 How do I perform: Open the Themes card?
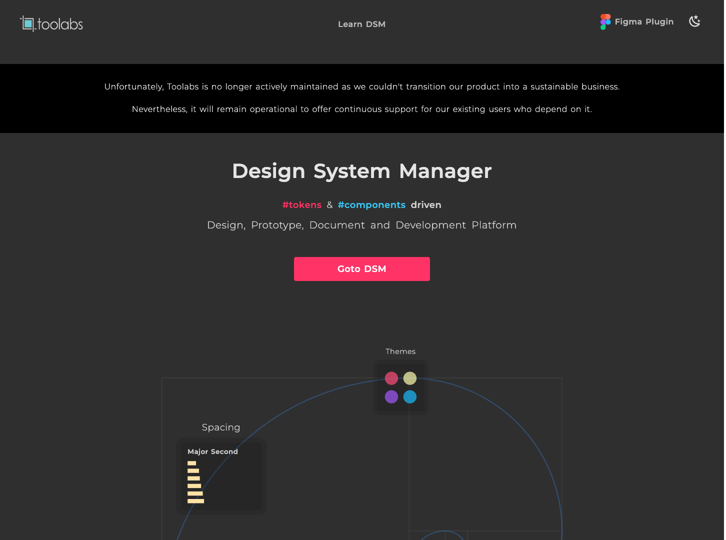click(400, 387)
